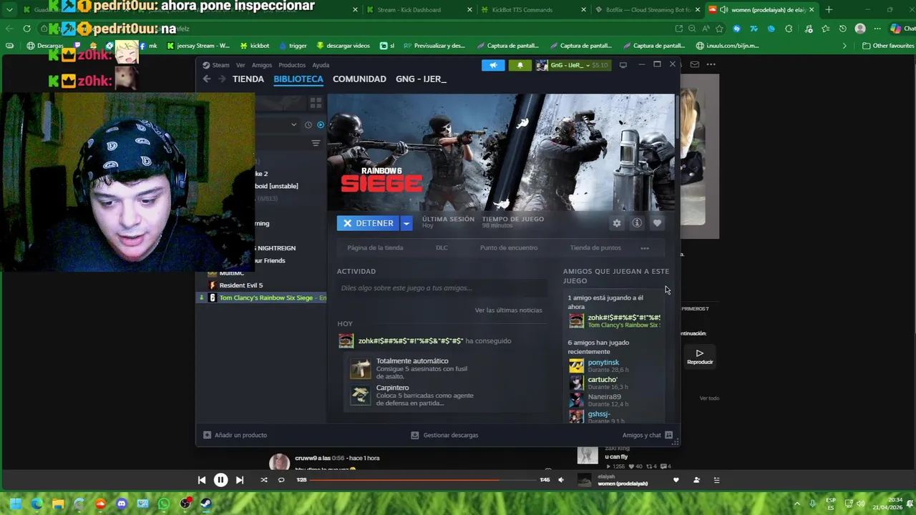Open Other favourites bookmarks folder

[888, 46]
